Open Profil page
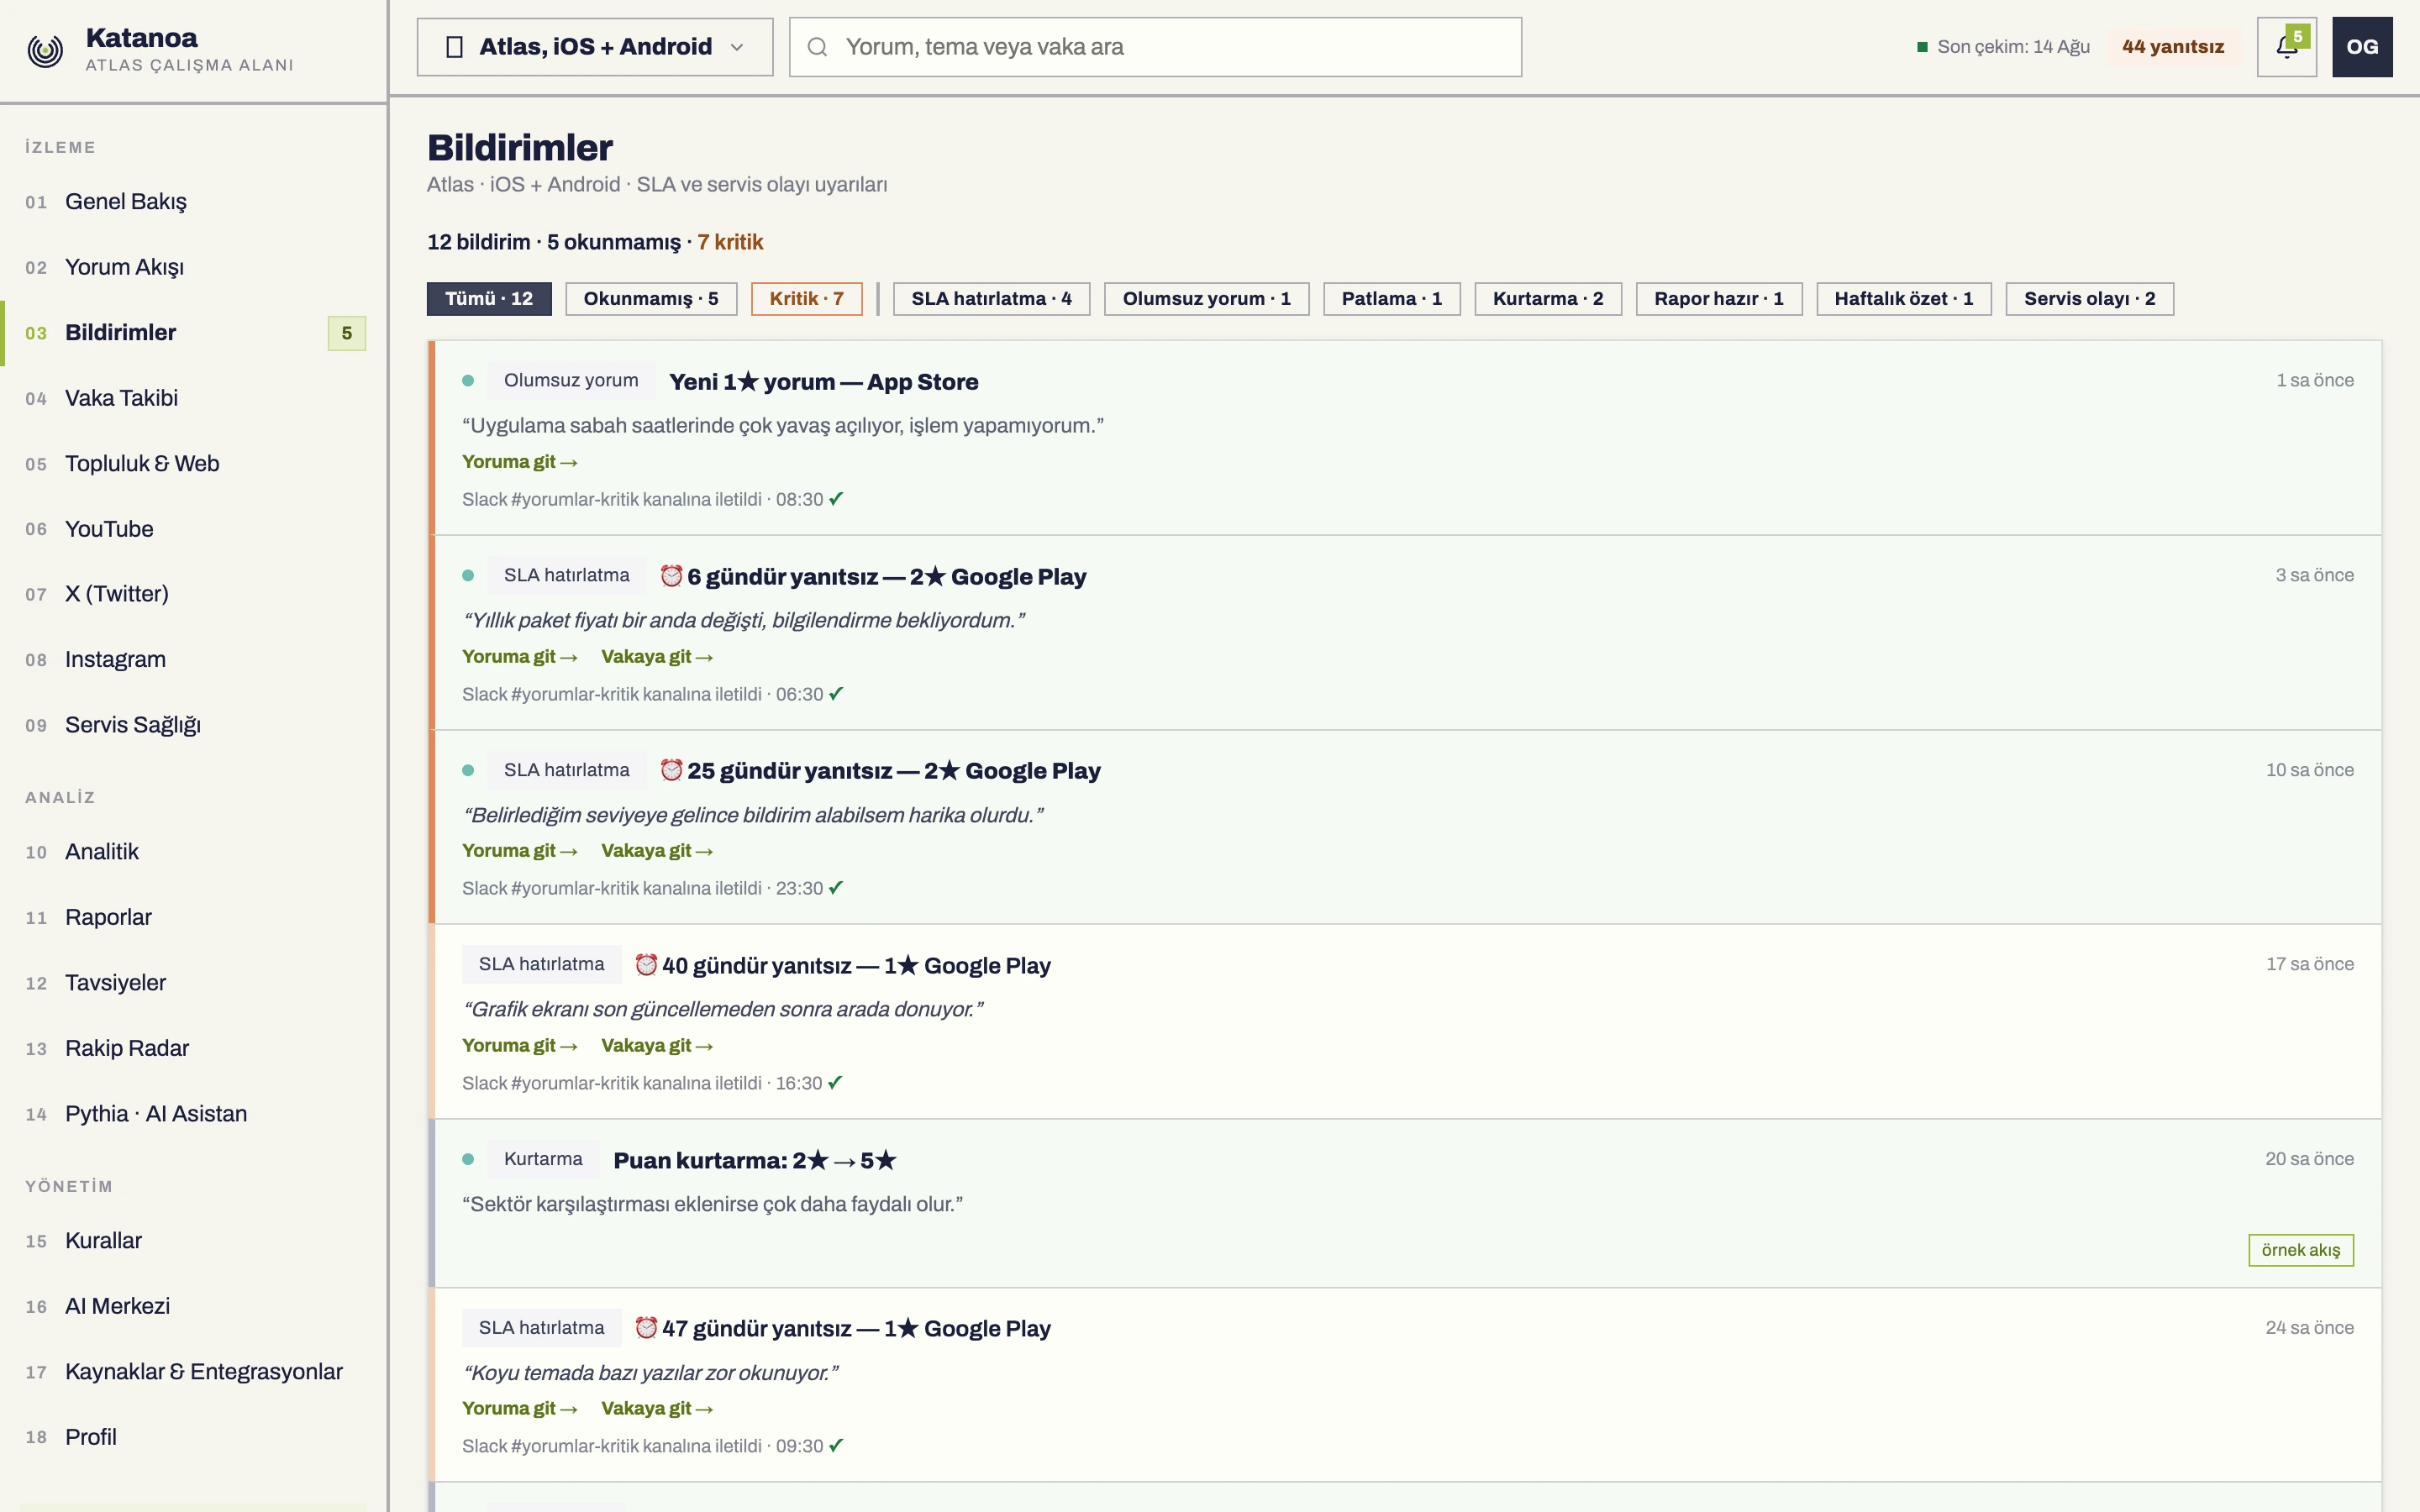This screenshot has height=1512, width=2420. click(x=194, y=1437)
